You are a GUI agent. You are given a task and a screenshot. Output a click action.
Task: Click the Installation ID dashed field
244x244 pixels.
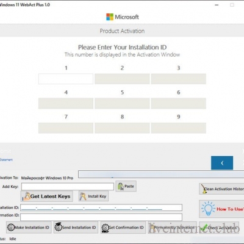pos(101,207)
